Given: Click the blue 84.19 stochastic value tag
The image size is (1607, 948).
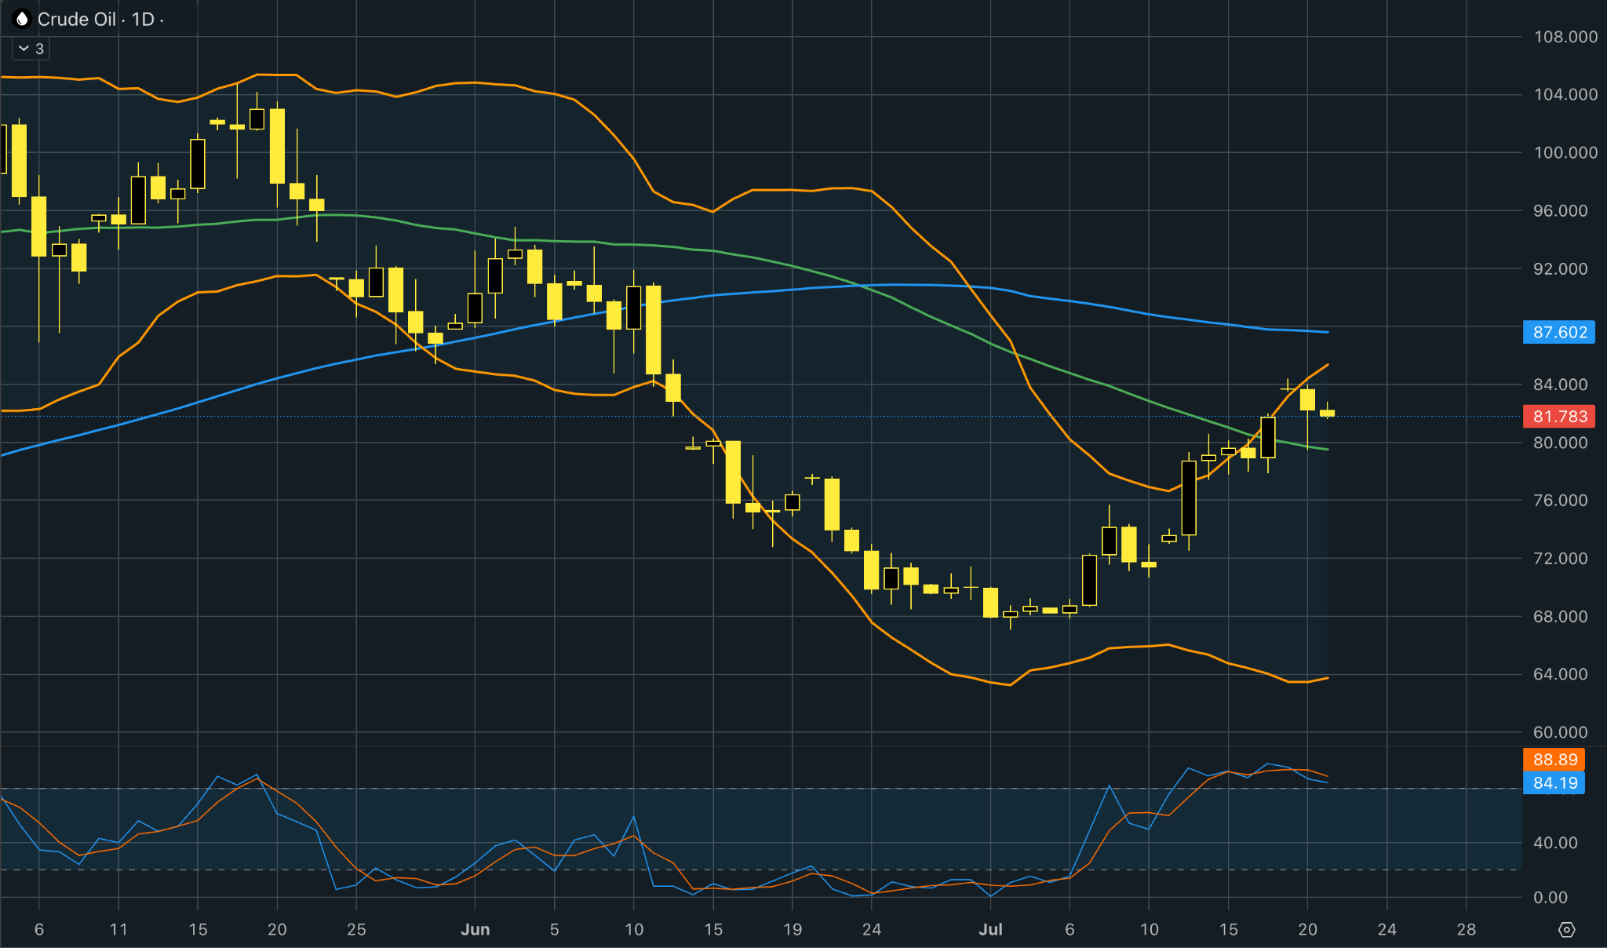Looking at the screenshot, I should point(1554,783).
